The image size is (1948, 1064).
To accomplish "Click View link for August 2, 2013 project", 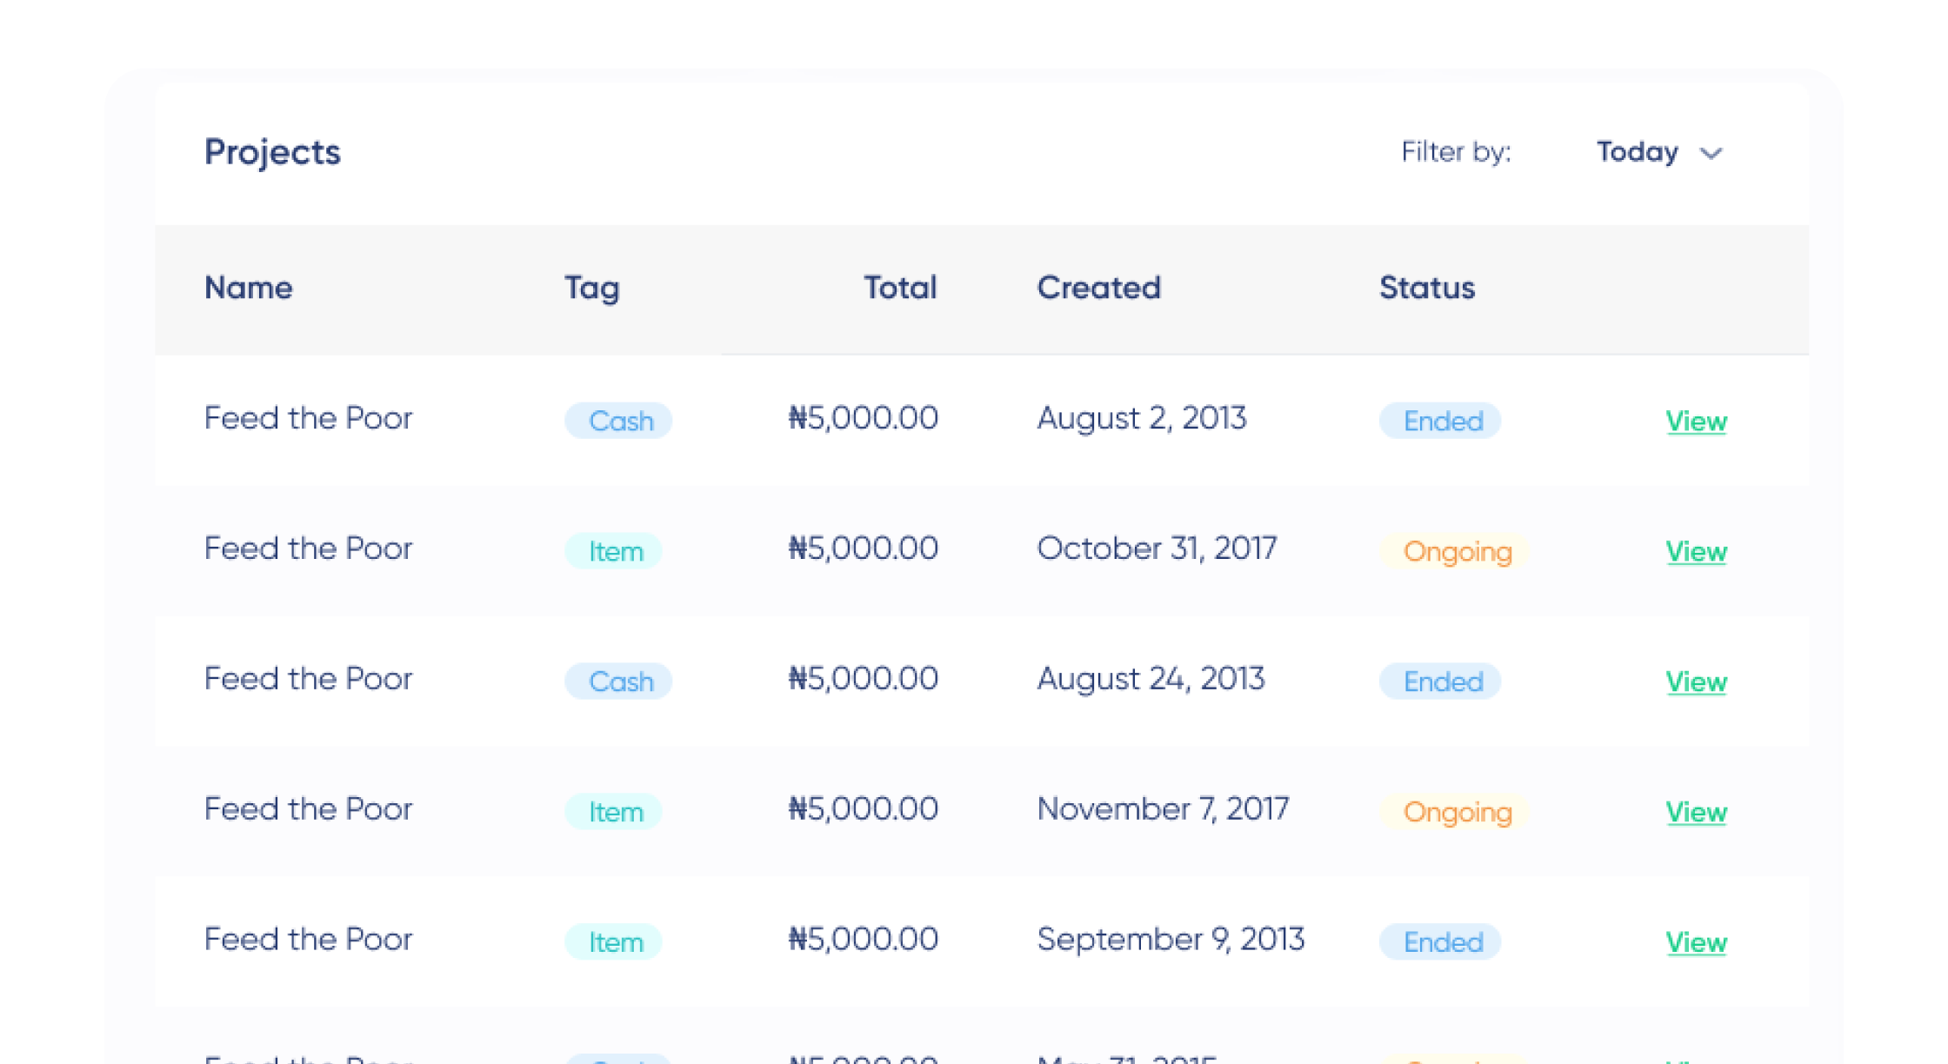I will coord(1696,422).
